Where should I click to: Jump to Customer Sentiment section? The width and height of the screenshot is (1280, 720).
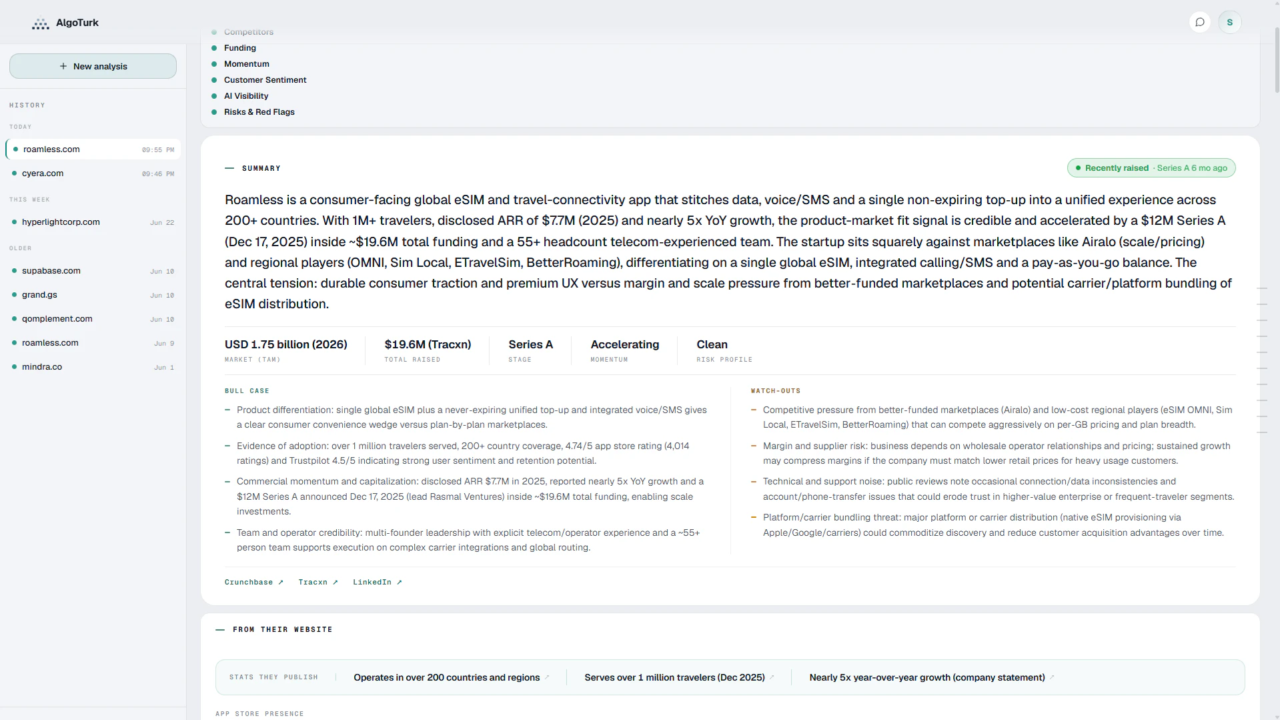coord(265,80)
